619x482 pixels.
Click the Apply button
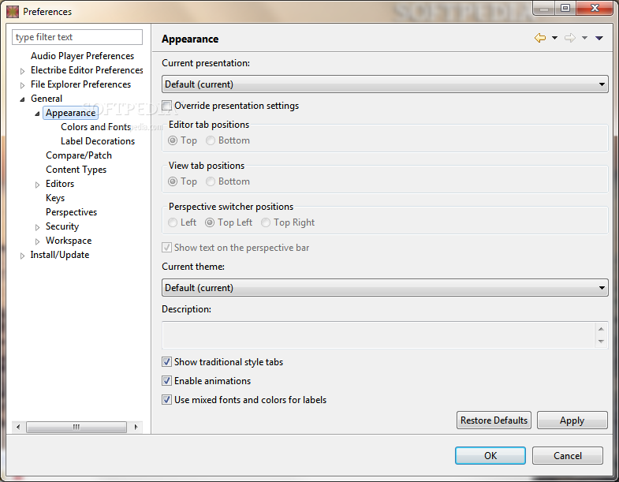click(x=572, y=420)
